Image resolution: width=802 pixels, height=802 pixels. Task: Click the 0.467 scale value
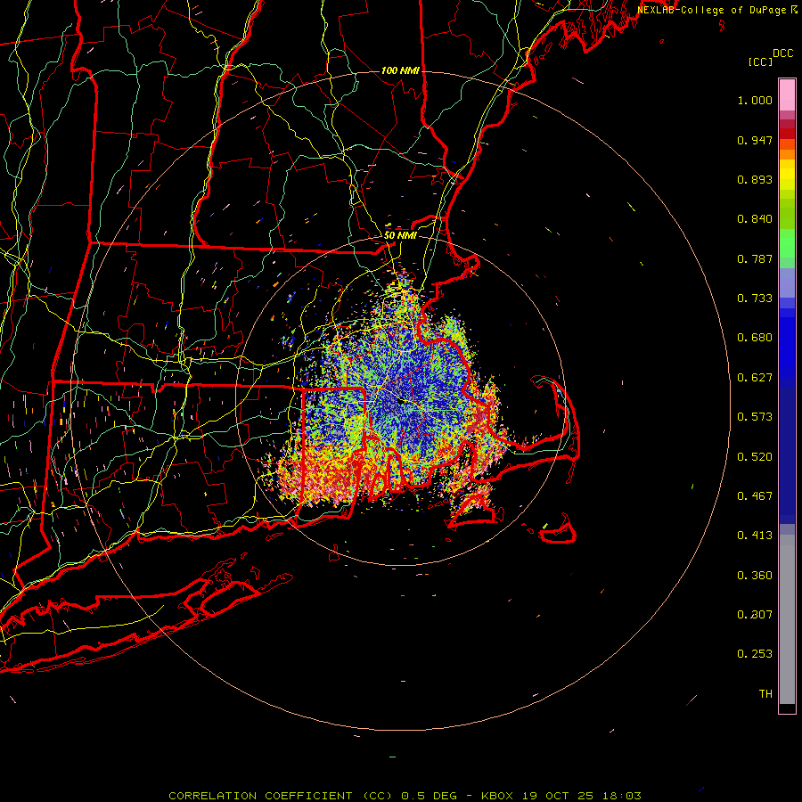tap(755, 496)
